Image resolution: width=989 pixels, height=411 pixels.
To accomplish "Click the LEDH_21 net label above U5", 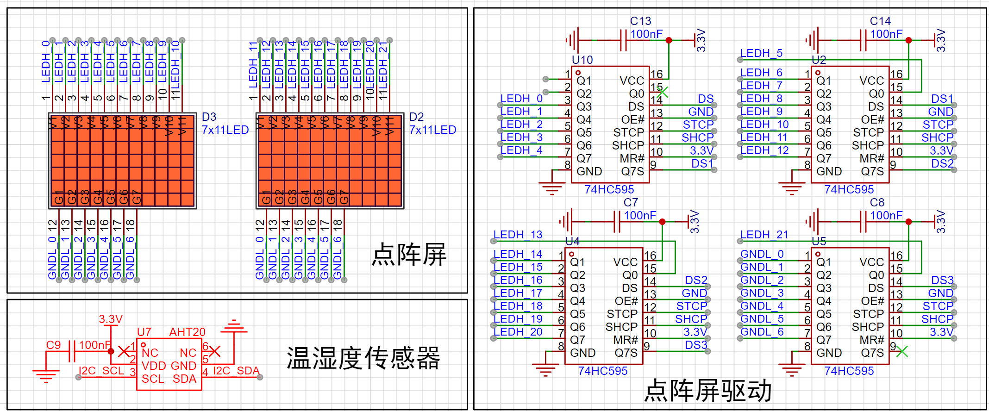I will coord(764,235).
